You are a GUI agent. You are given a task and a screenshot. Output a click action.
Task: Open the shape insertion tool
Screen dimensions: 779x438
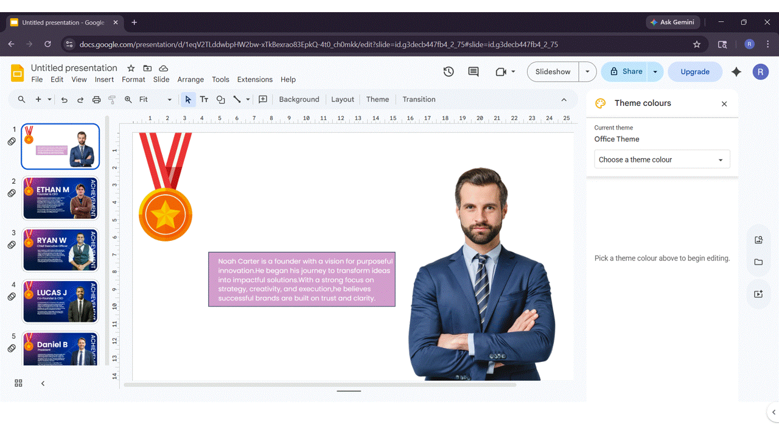pos(220,99)
